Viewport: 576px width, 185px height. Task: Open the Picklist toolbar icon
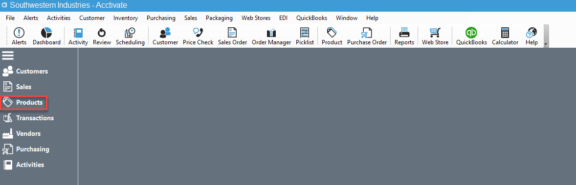[305, 37]
